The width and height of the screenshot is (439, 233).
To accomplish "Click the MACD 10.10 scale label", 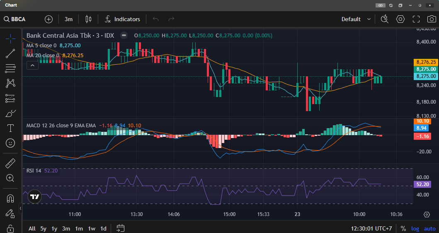I will pos(423,121).
